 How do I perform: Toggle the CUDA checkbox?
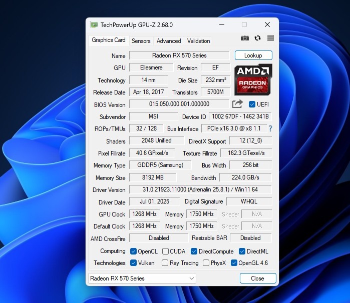click(165, 251)
